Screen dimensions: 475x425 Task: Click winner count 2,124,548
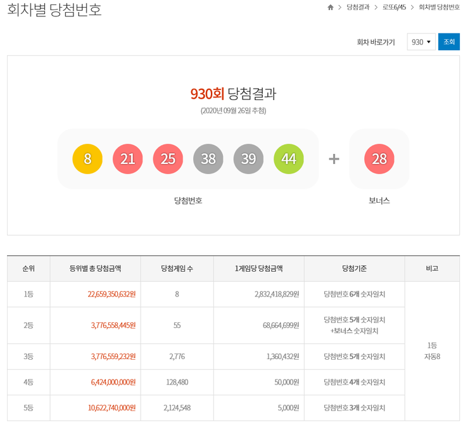(177, 408)
